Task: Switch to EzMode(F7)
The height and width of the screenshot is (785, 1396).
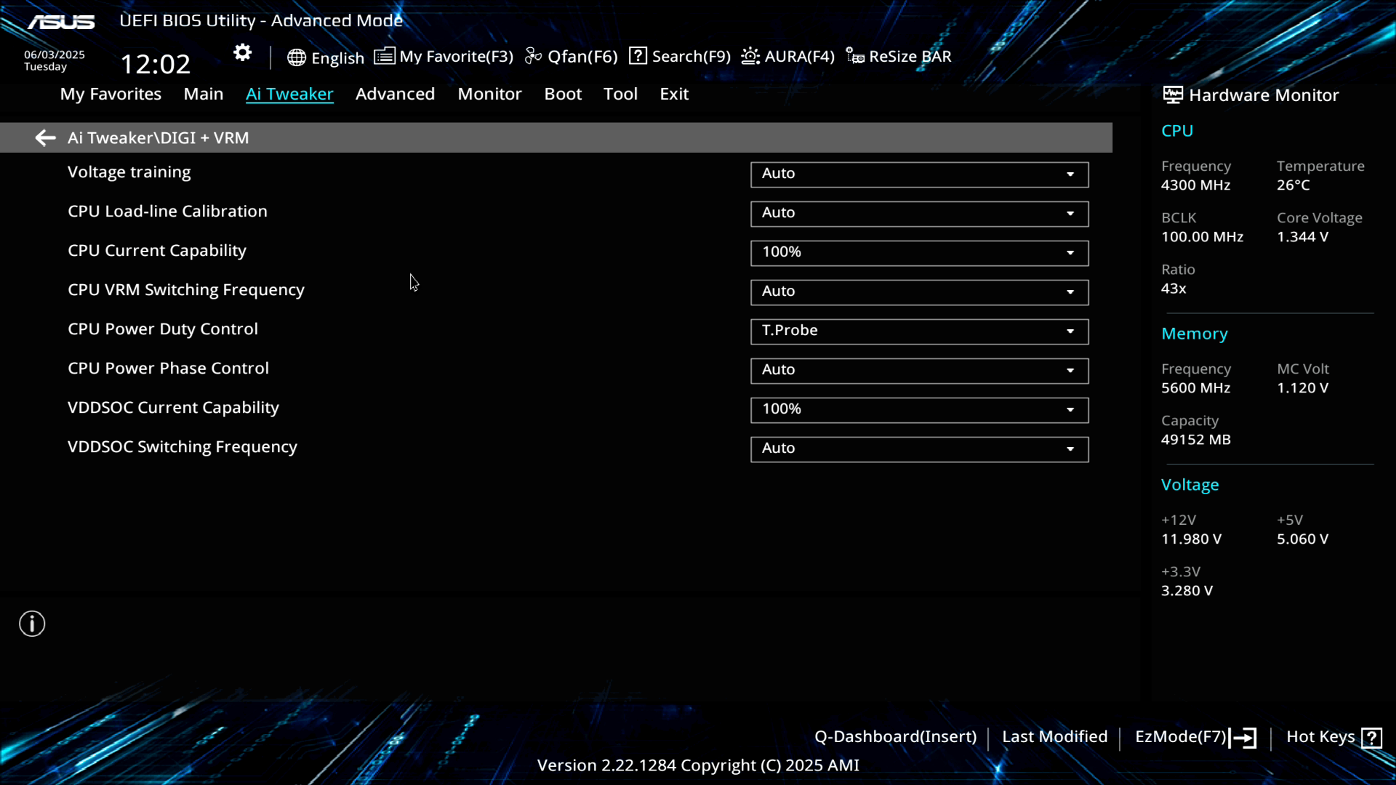Action: coord(1195,737)
